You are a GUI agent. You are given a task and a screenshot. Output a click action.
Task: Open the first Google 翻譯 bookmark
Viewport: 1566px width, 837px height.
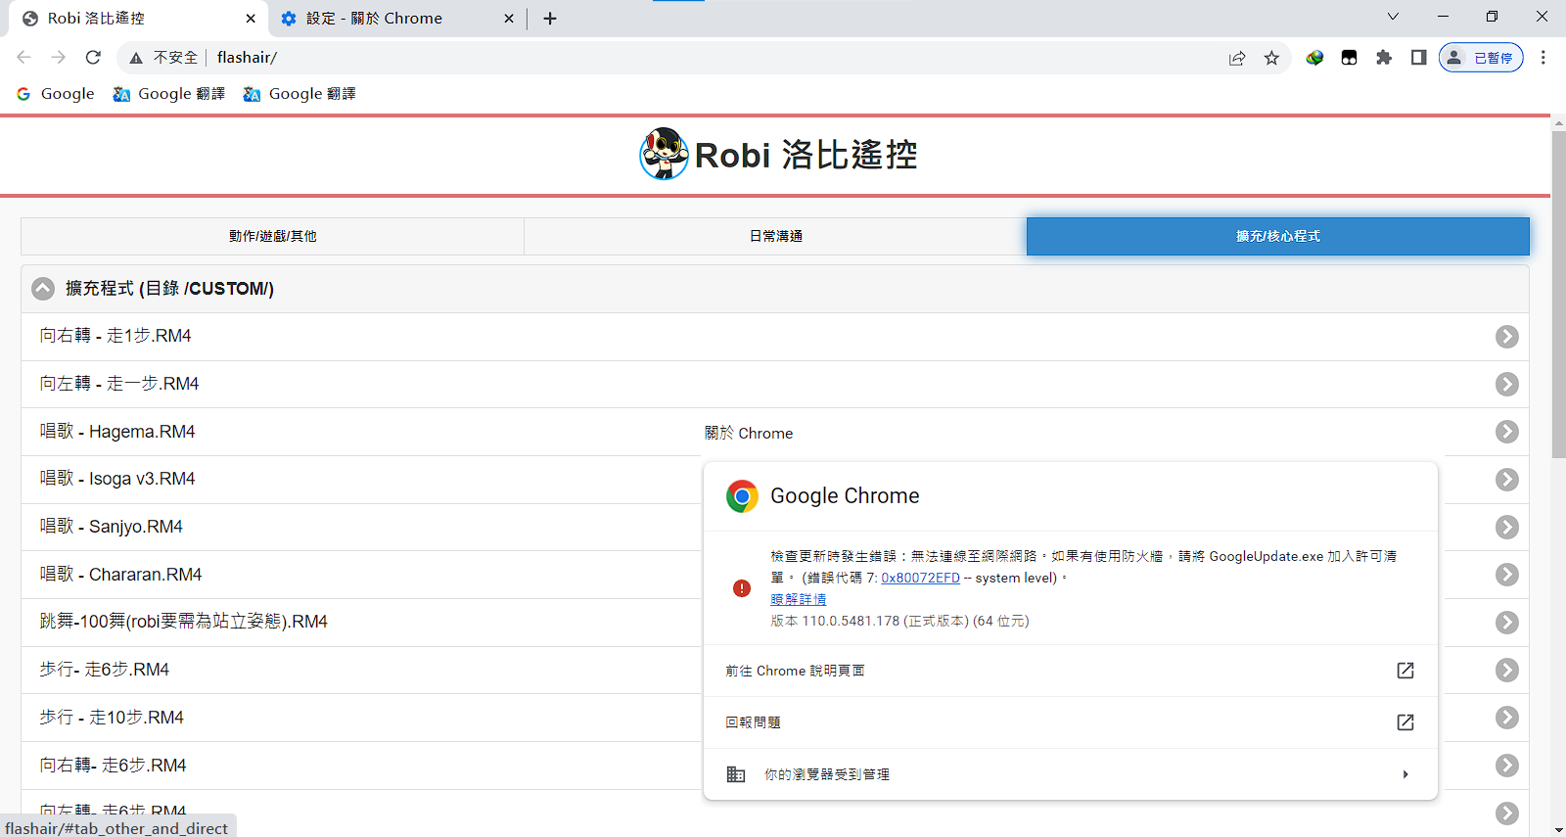pos(169,94)
